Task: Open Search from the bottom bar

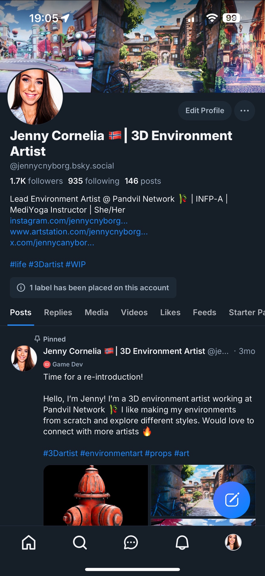Action: click(80, 543)
